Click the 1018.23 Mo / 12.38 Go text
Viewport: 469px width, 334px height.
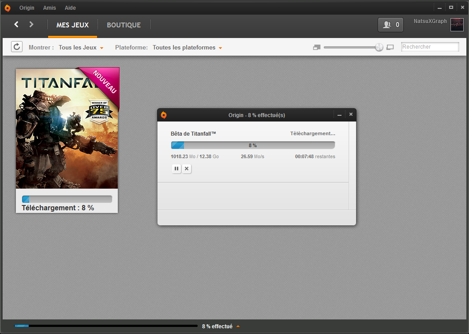pyautogui.click(x=195, y=156)
